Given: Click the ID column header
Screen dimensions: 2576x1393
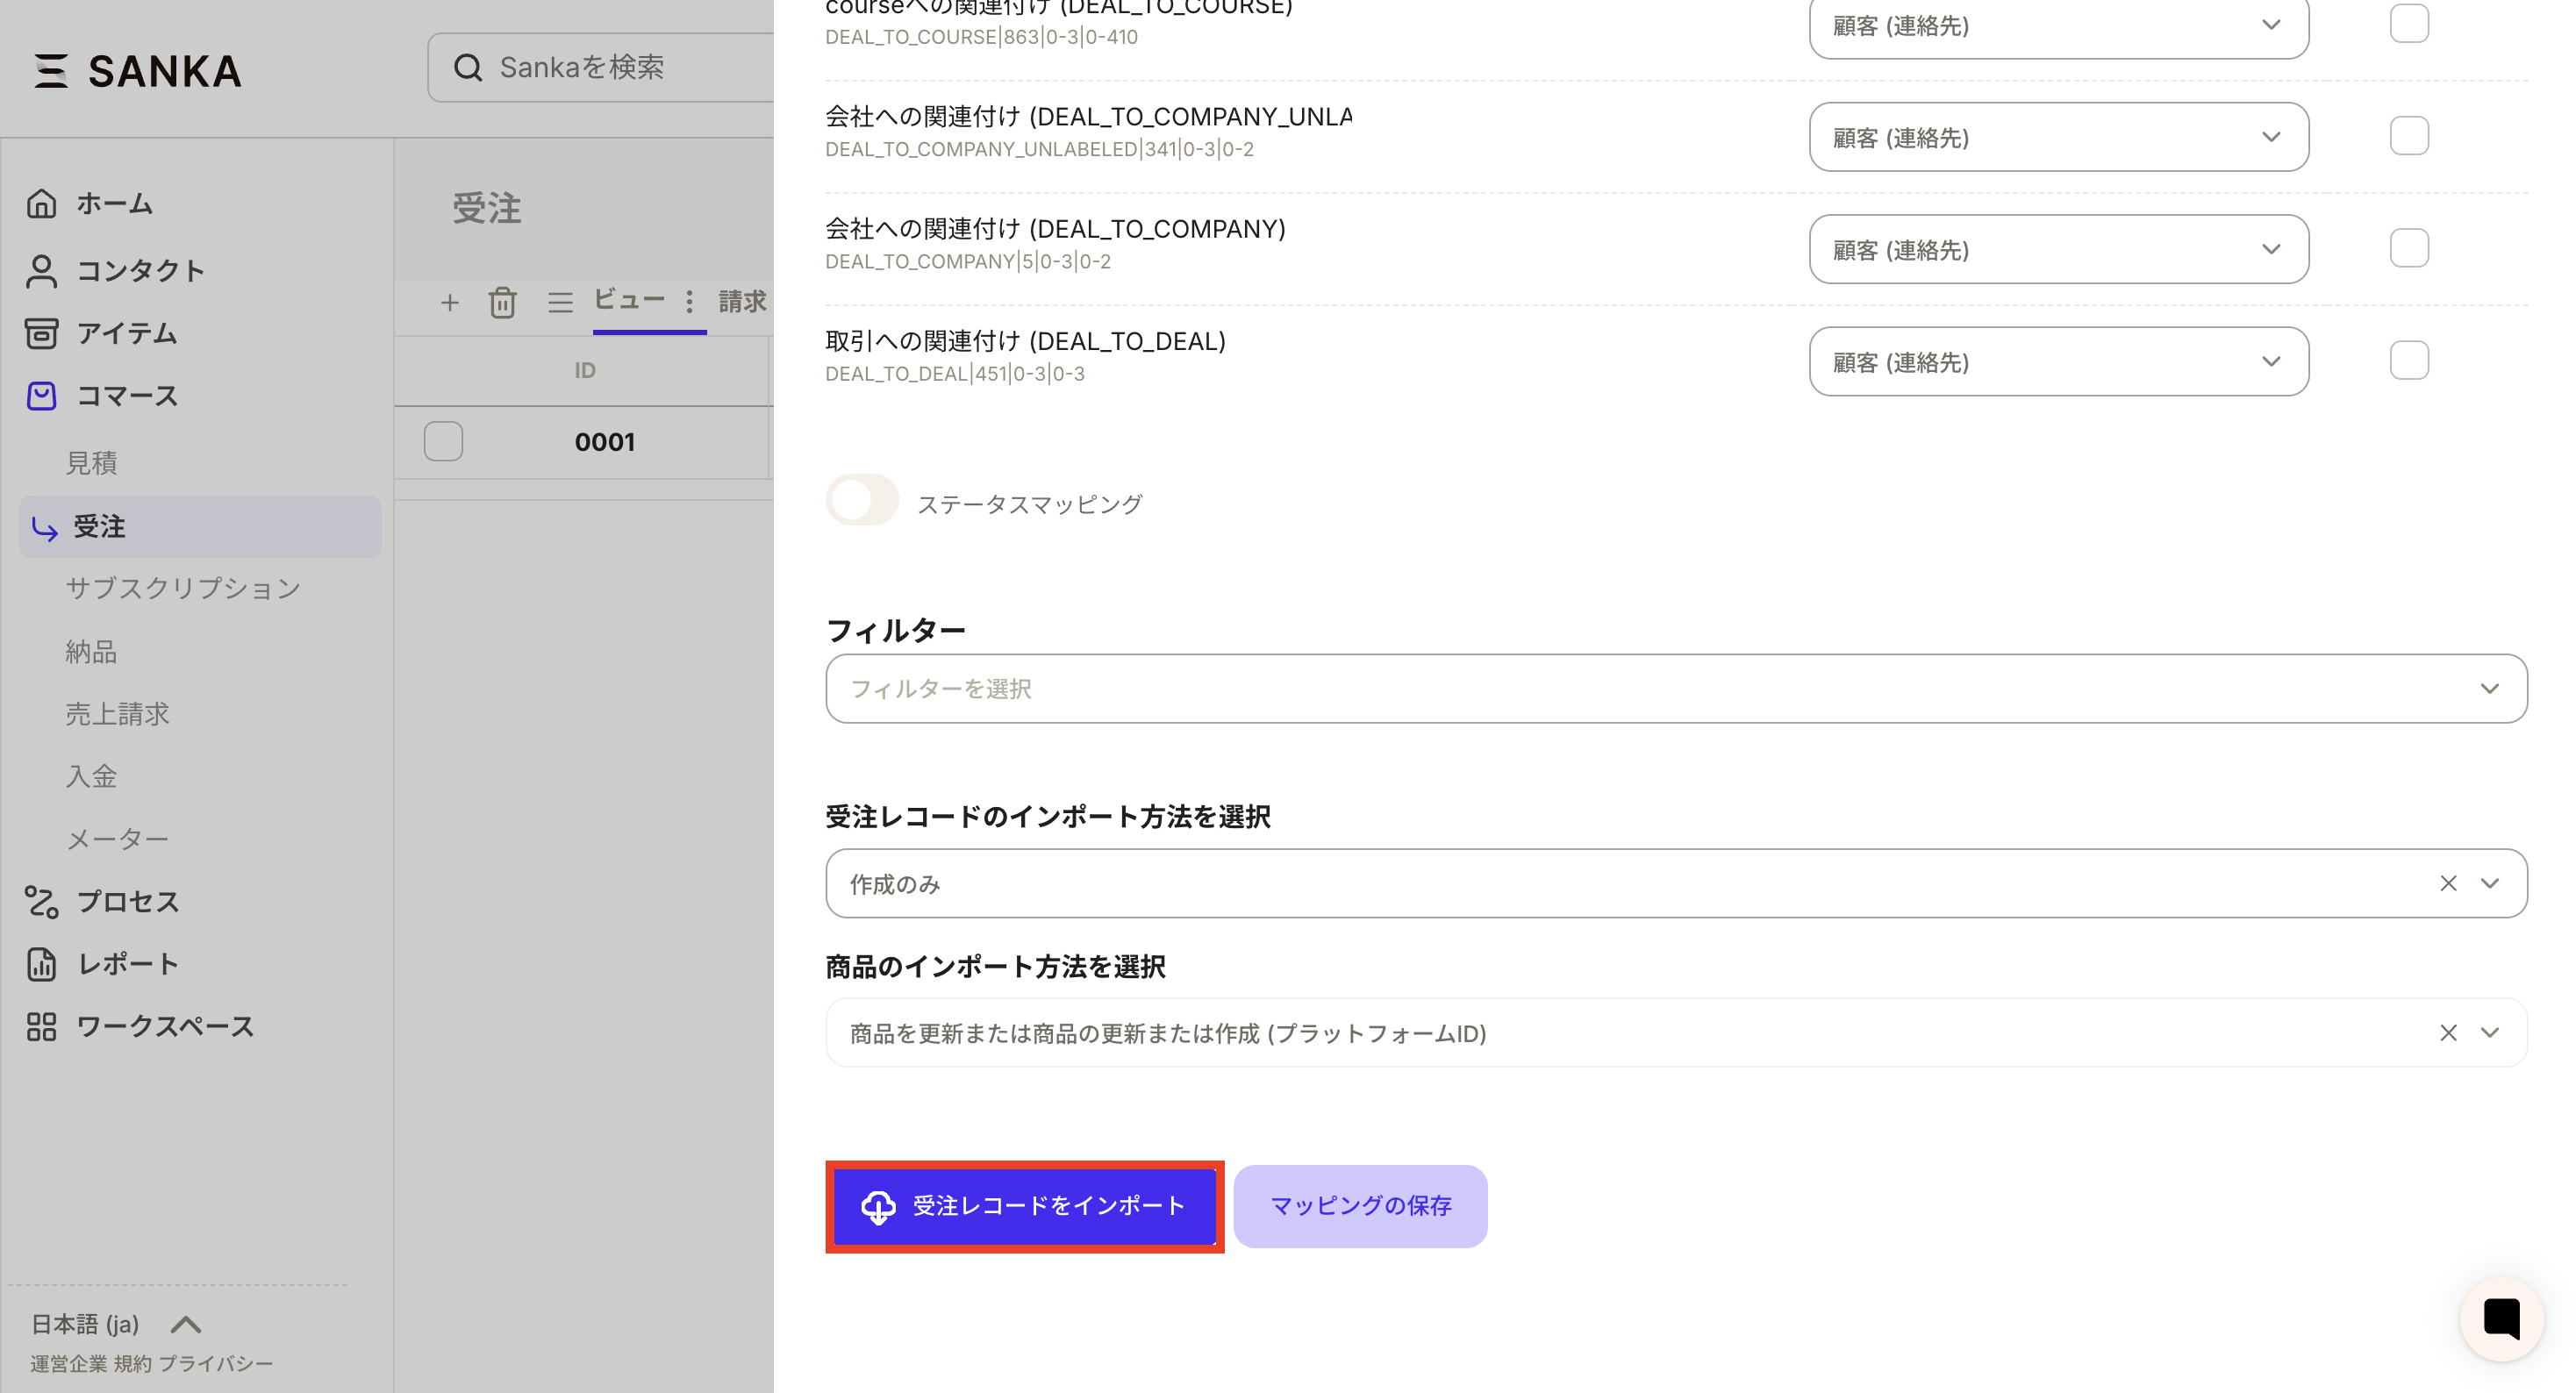Looking at the screenshot, I should tap(585, 371).
